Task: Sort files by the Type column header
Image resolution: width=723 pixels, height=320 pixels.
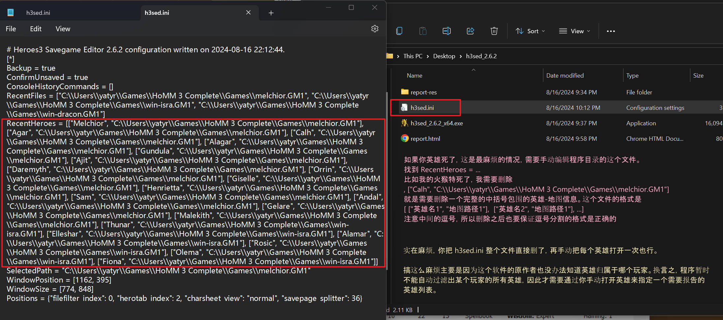Action: 632,76
